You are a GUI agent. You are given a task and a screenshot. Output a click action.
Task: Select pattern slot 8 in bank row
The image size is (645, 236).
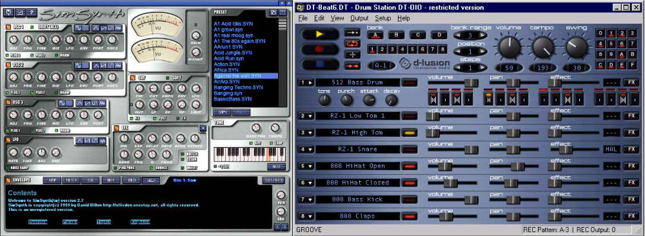click(442, 50)
